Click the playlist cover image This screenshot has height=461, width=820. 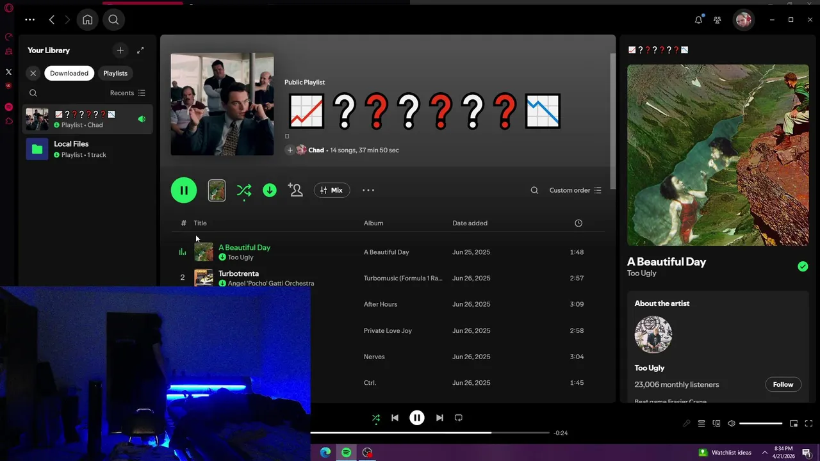[222, 104]
